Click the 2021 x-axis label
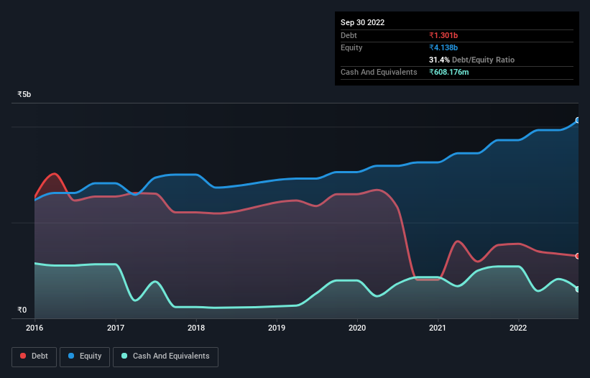 pyautogui.click(x=438, y=328)
